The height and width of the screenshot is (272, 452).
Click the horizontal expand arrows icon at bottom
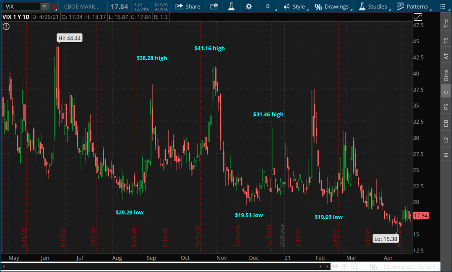coord(334,267)
